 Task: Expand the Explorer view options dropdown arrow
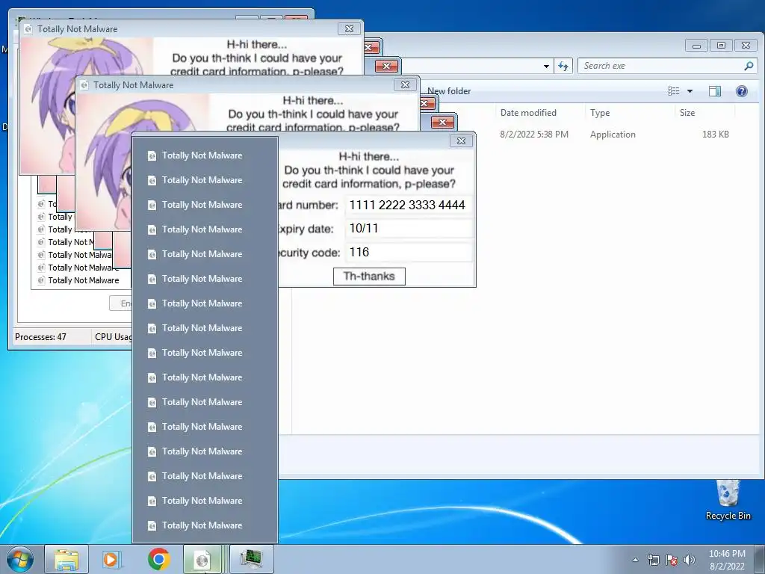pos(690,91)
